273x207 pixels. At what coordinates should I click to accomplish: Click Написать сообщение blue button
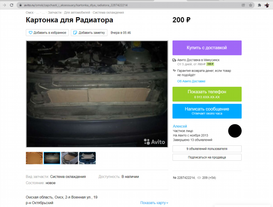(207, 111)
